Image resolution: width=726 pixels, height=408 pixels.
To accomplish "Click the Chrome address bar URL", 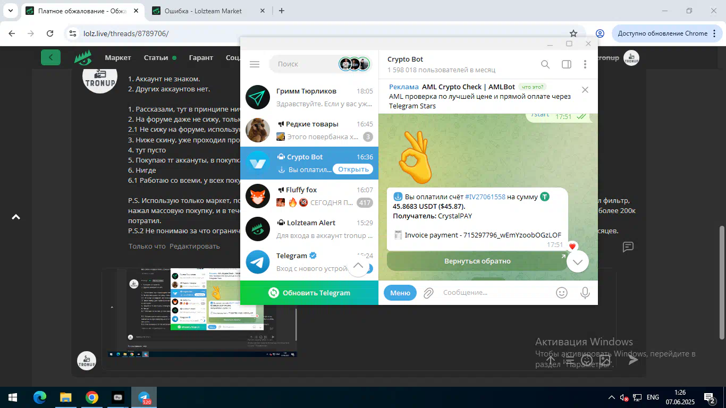I will click(x=126, y=33).
